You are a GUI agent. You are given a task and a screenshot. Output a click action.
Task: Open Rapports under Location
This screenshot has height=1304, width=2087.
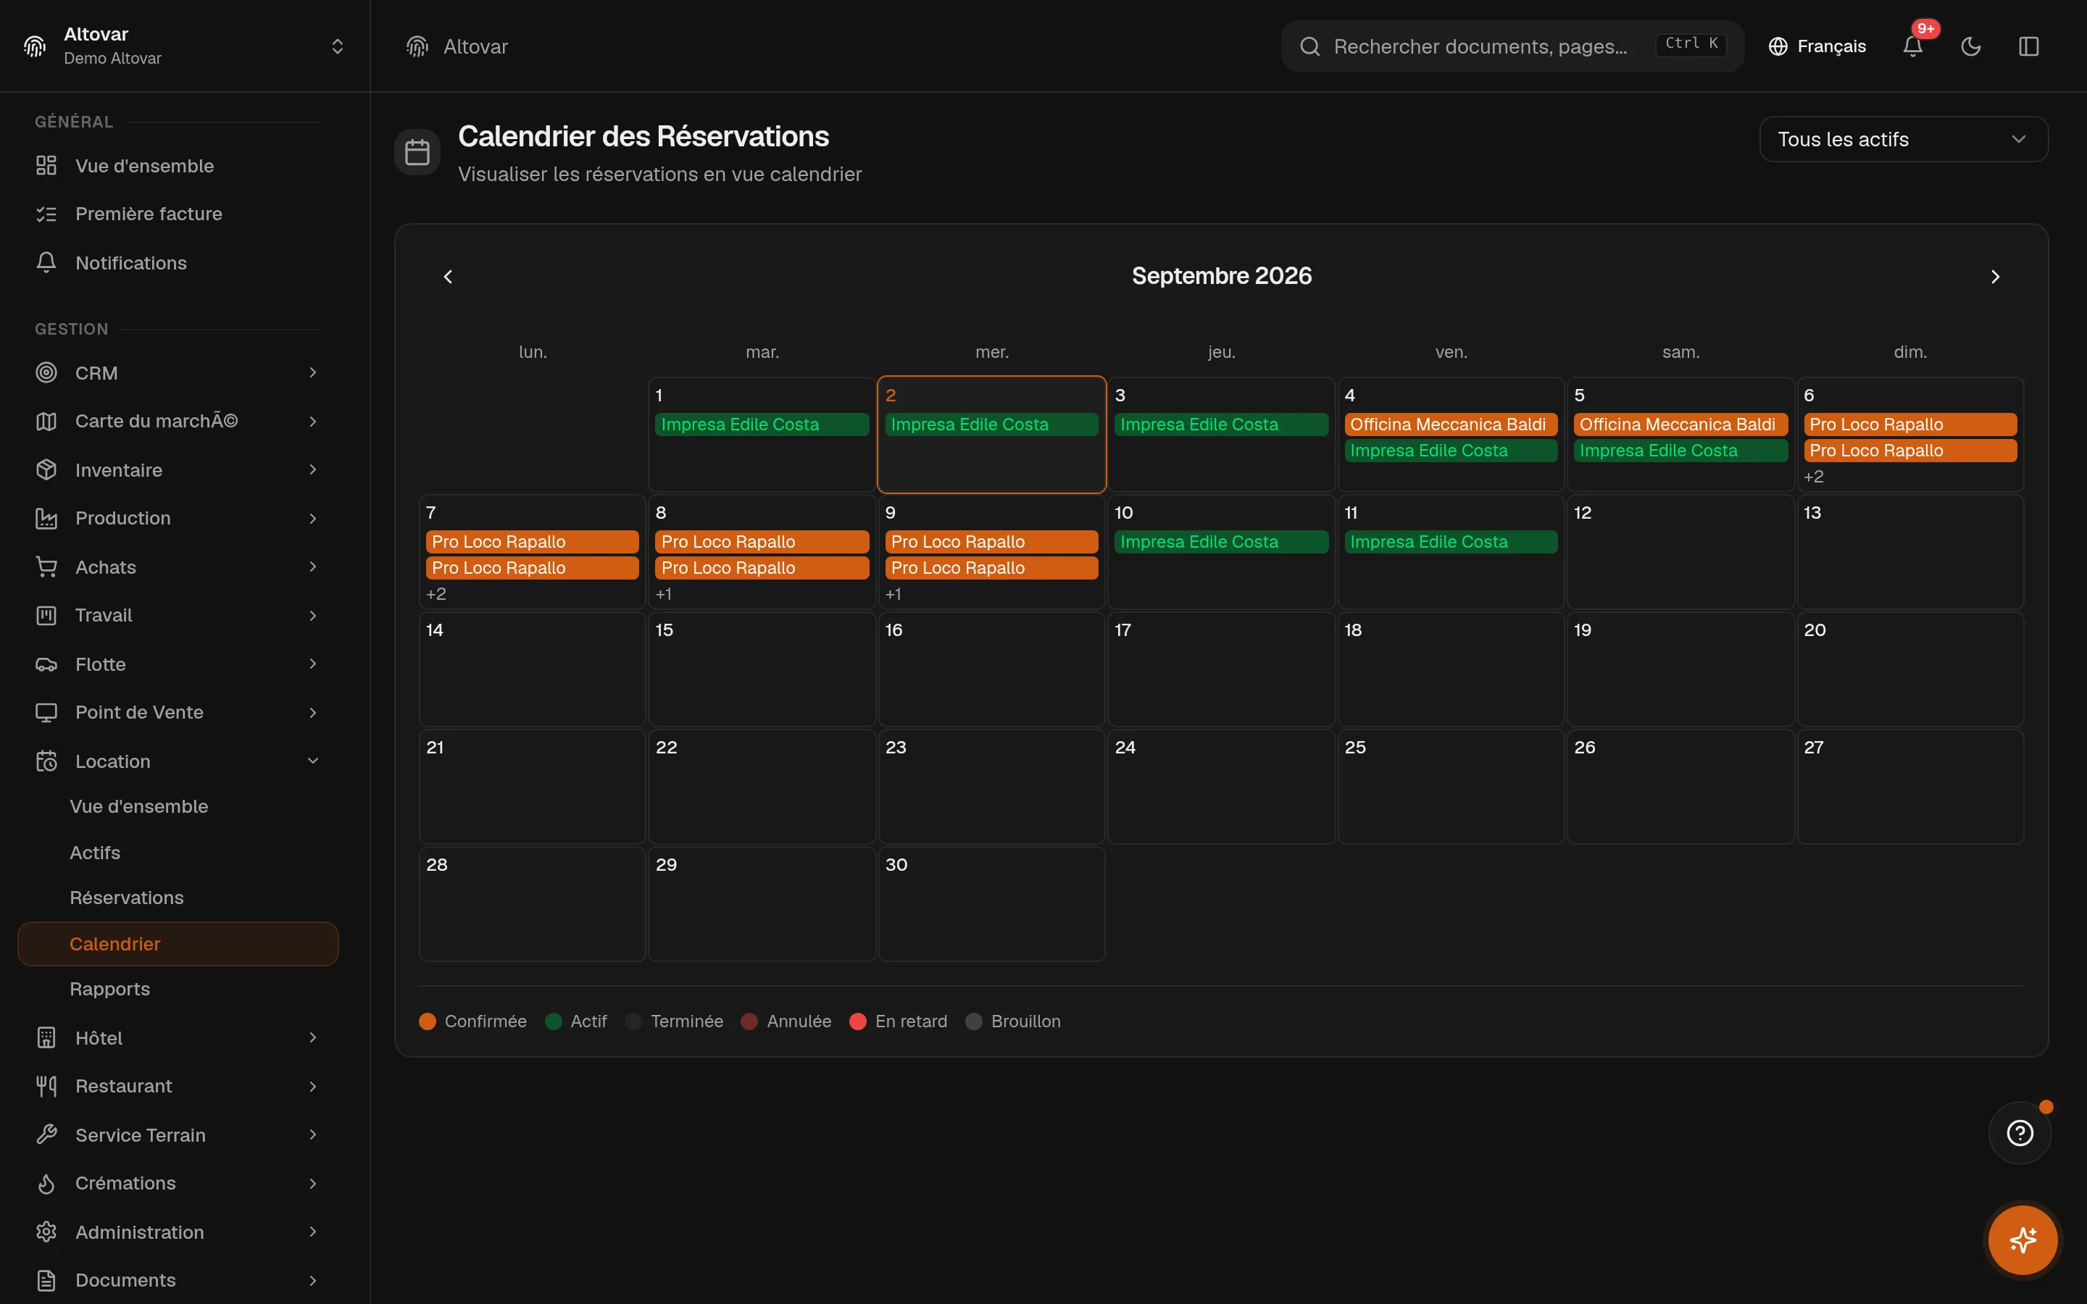pyautogui.click(x=109, y=989)
